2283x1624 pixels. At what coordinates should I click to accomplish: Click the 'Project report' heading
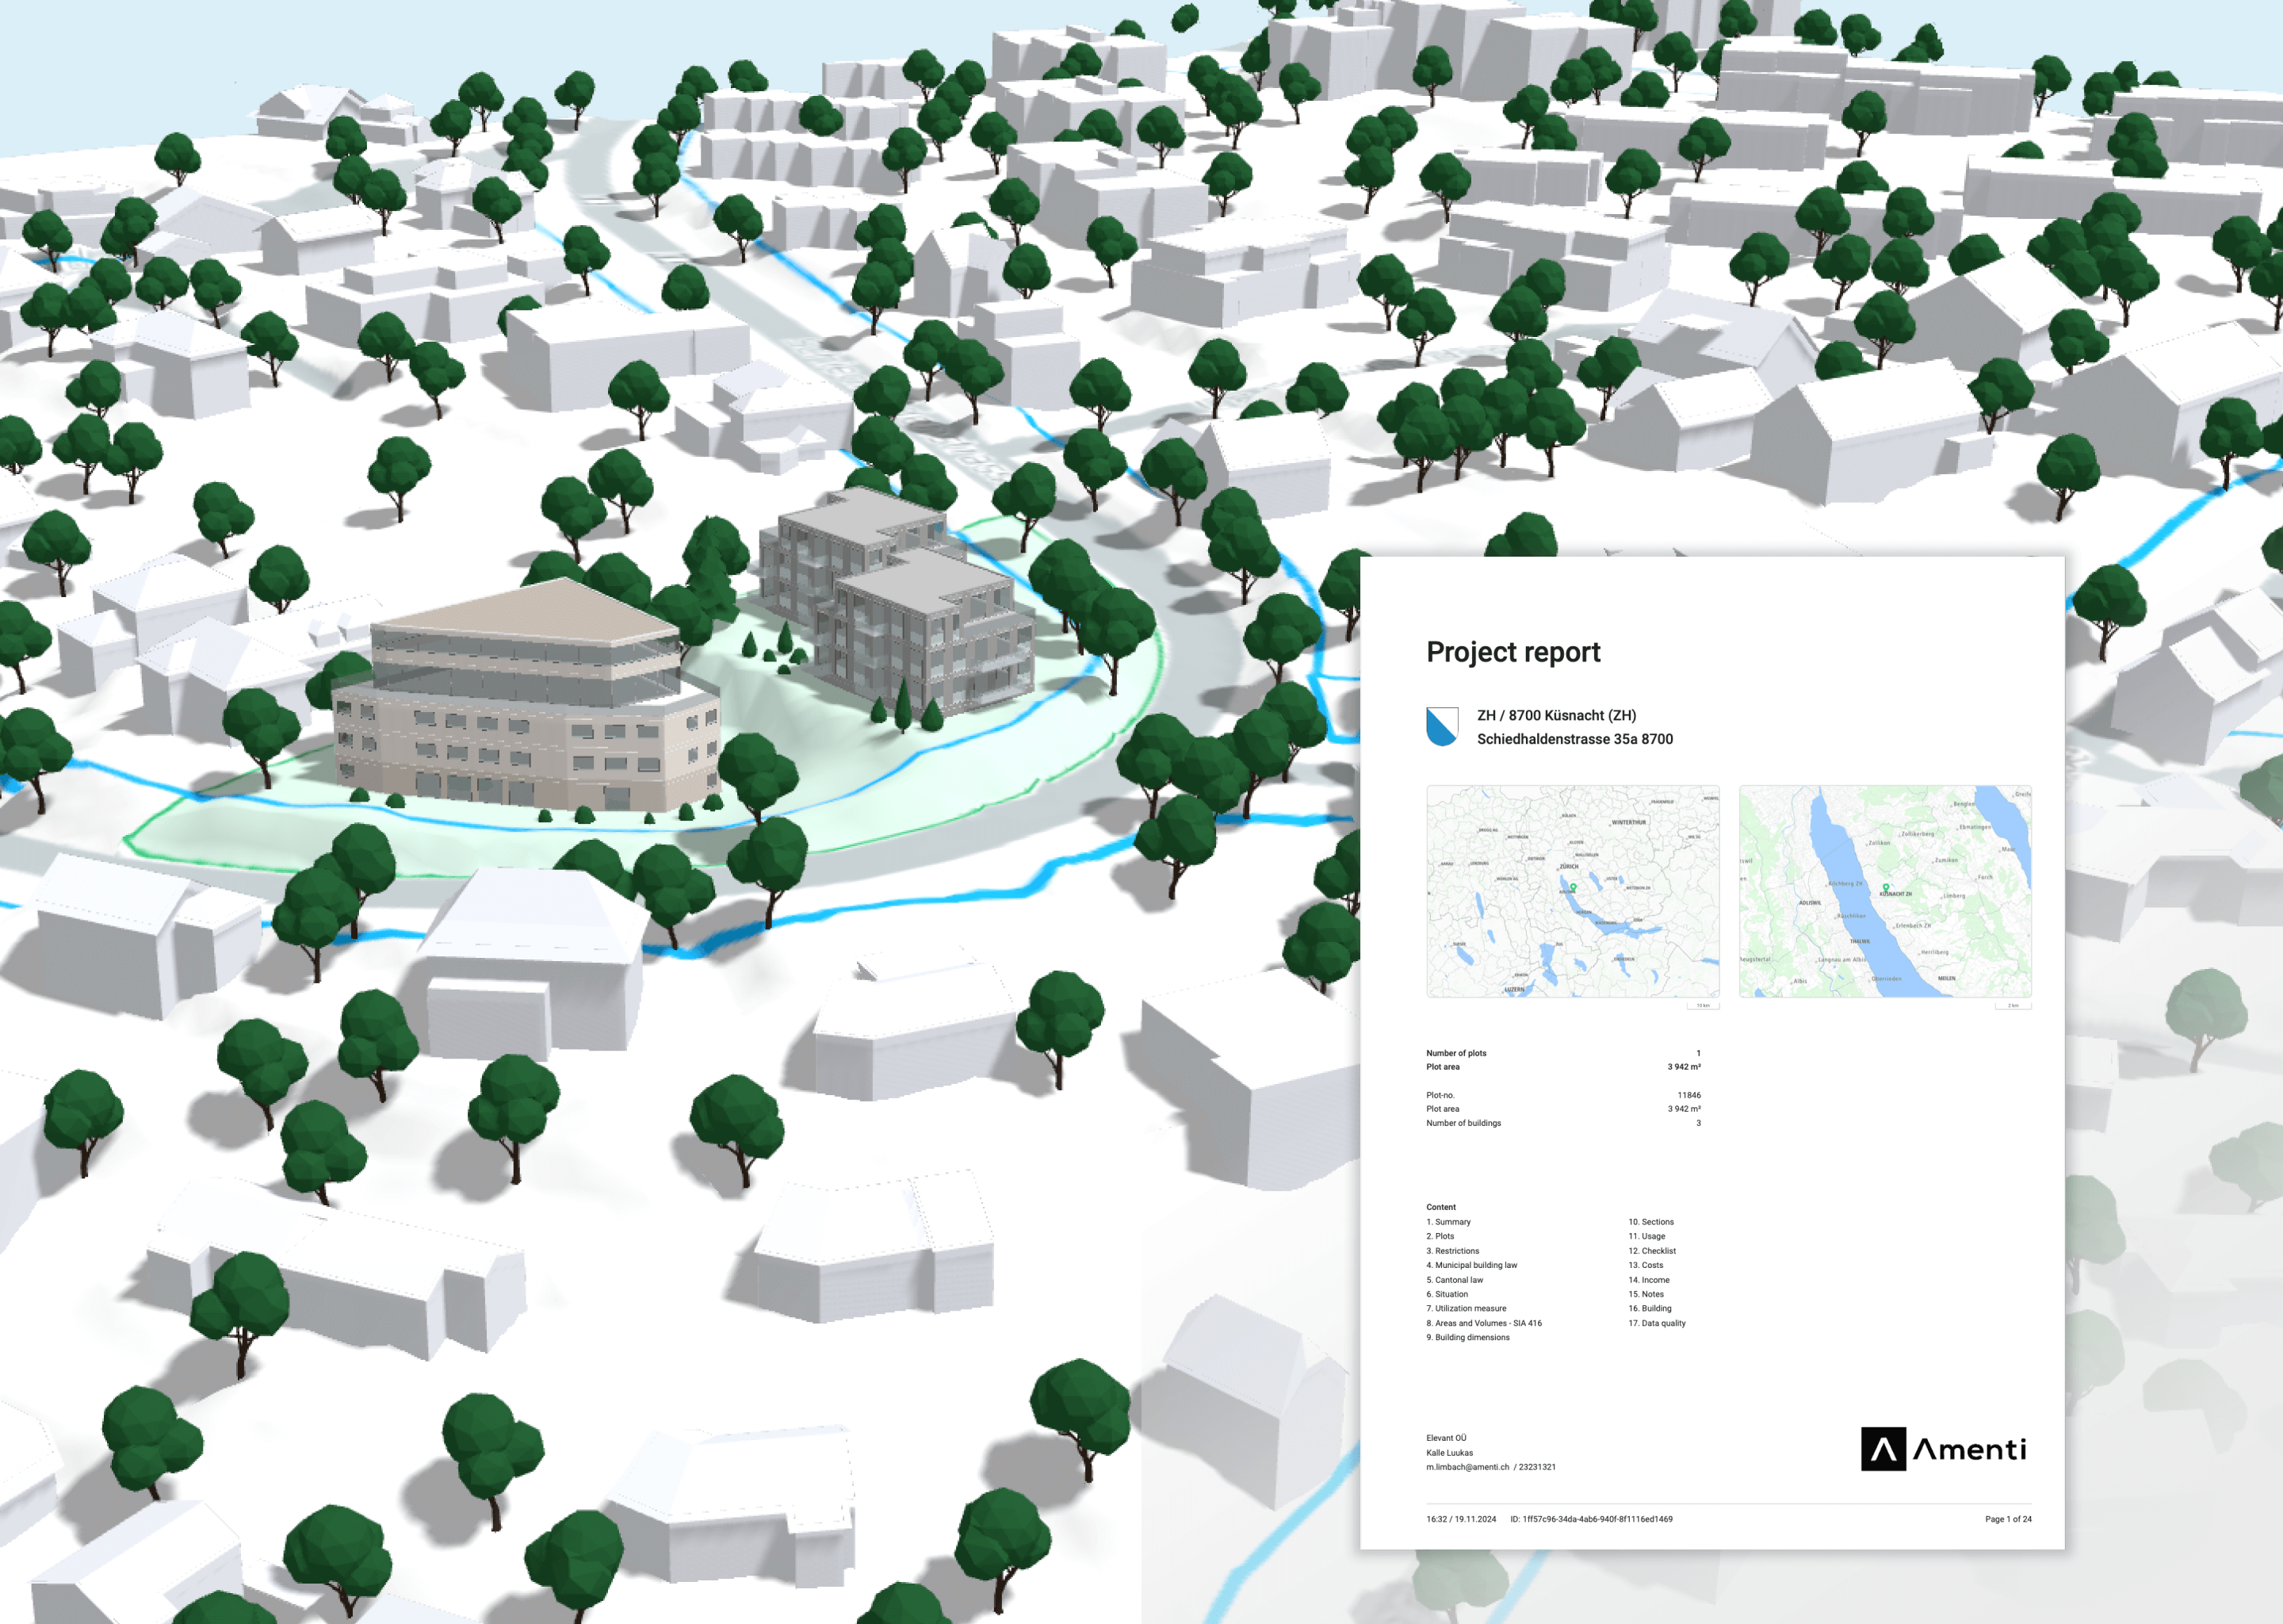click(1512, 652)
